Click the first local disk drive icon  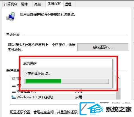click(x=14, y=86)
